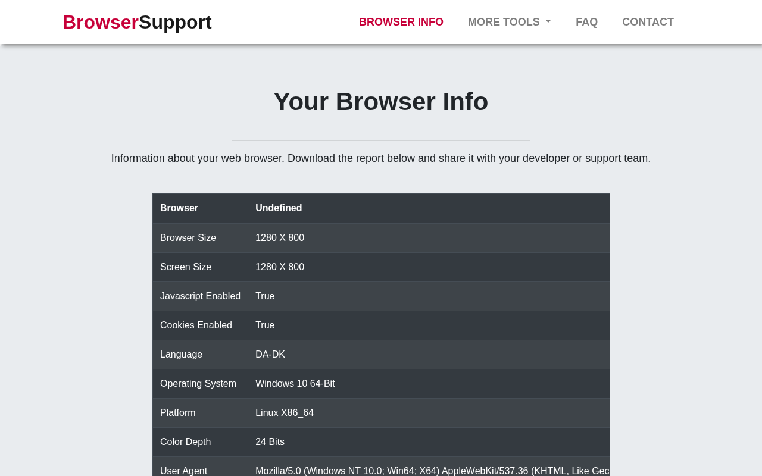This screenshot has width=762, height=476.
Task: Click the Your Browser Info heading
Action: [381, 101]
